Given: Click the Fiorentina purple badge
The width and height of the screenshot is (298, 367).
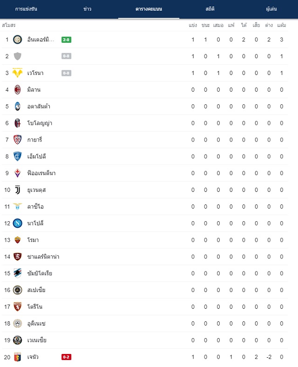Looking at the screenshot, I should tap(18, 173).
